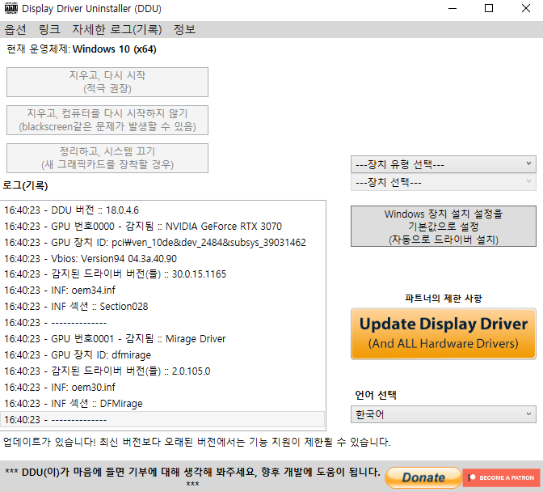543x492 pixels.
Task: Select log line INF: oem30.inf
Action: pos(162,388)
